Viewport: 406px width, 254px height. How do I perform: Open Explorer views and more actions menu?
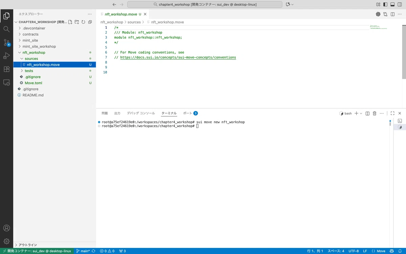pyautogui.click(x=90, y=14)
